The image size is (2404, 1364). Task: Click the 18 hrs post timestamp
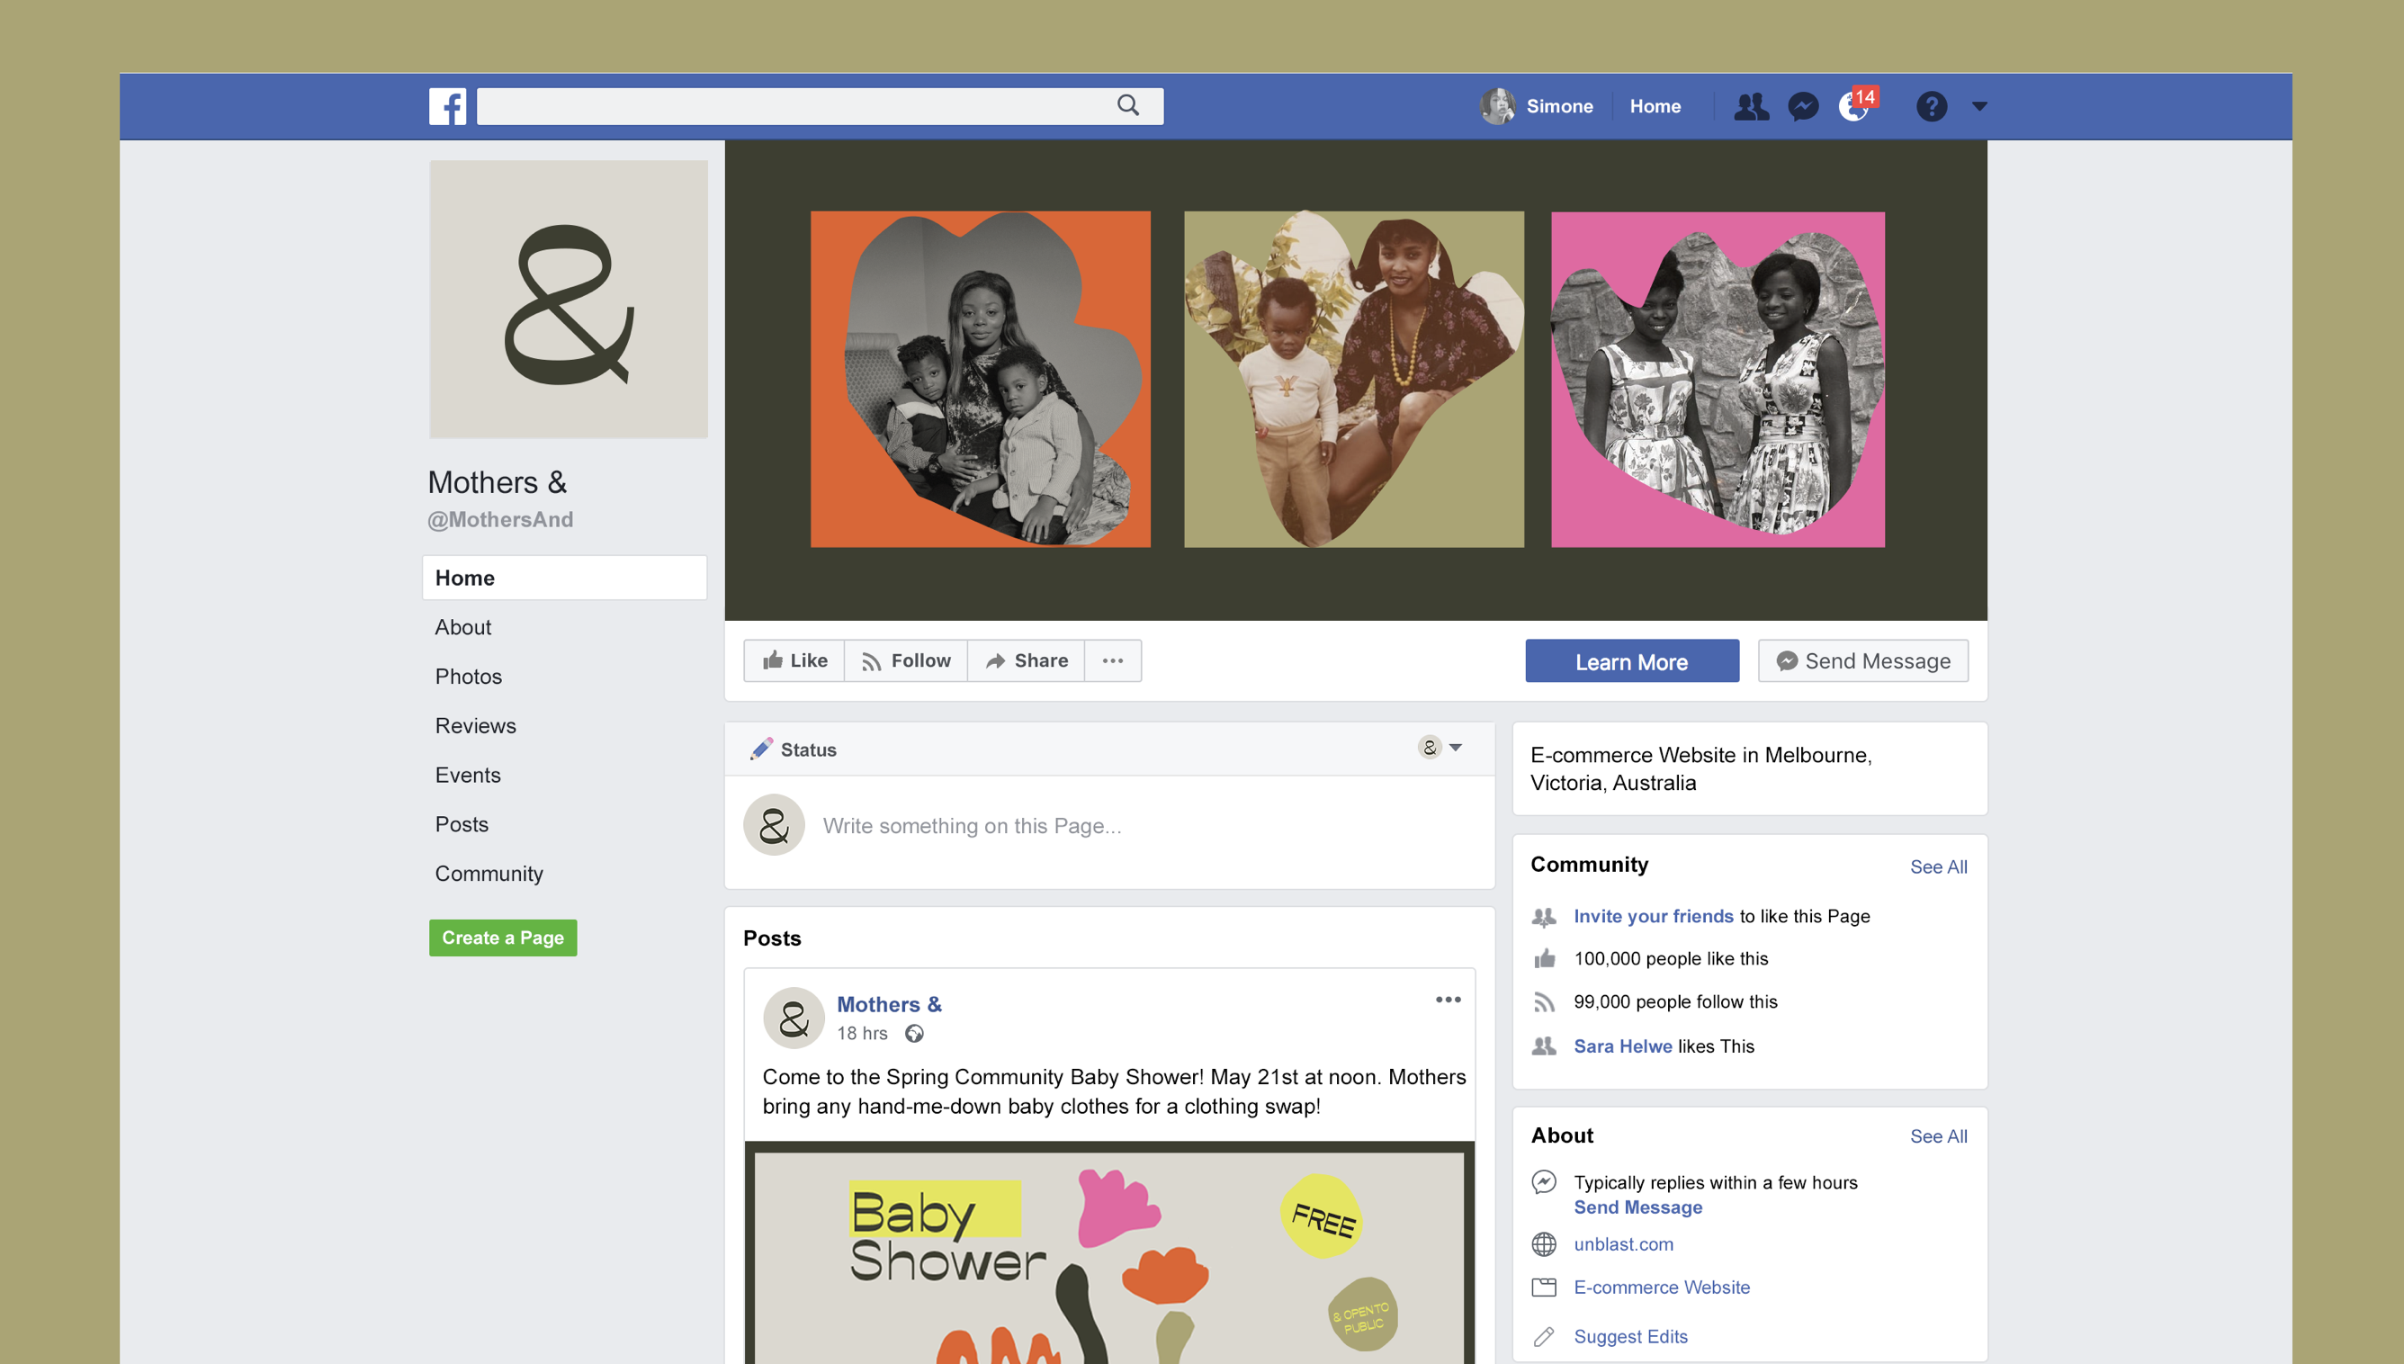[862, 1032]
